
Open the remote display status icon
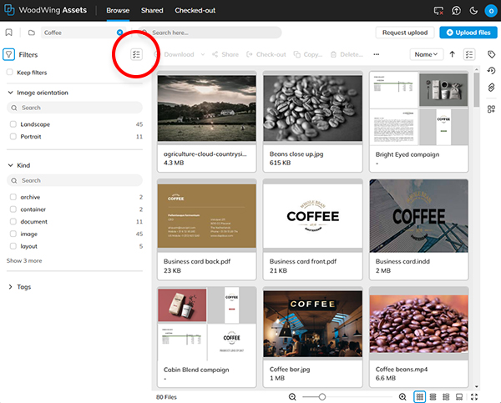438,11
